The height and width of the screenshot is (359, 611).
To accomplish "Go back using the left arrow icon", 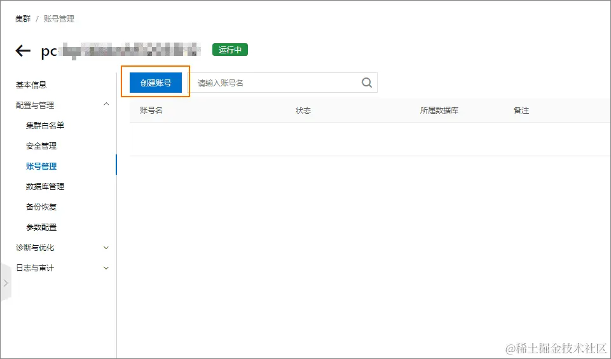I will [x=23, y=51].
